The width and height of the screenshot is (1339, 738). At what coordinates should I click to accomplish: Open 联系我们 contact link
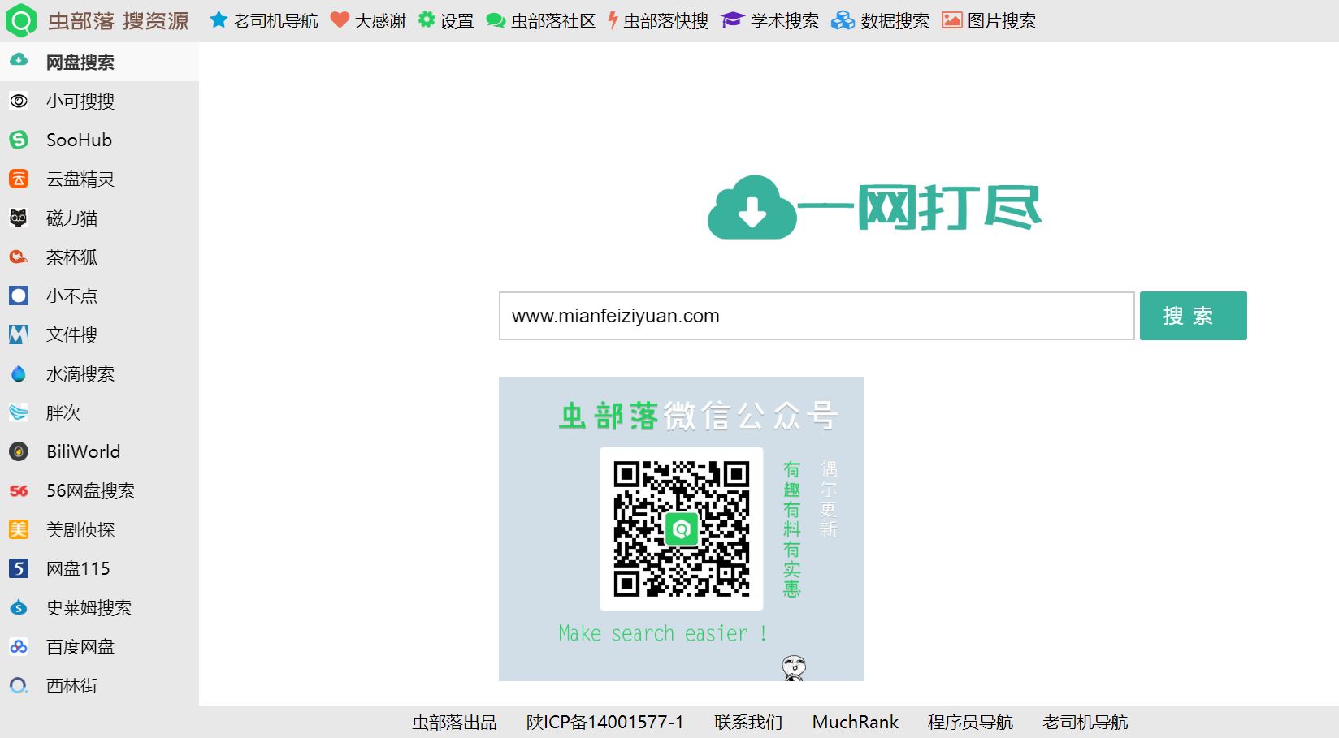coord(748,722)
